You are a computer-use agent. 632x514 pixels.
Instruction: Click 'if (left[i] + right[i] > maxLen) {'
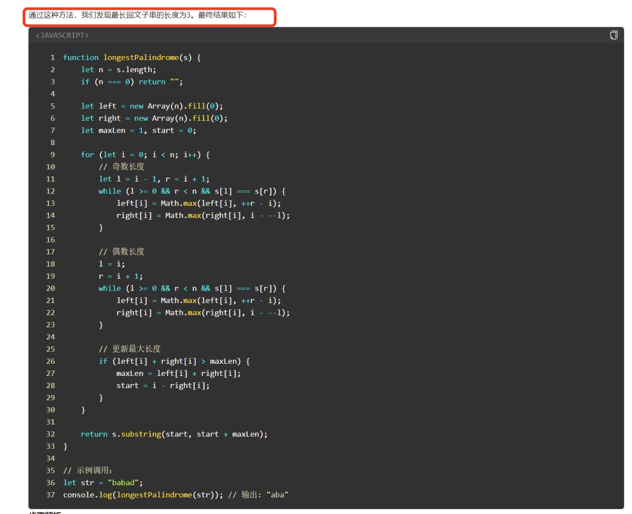pyautogui.click(x=174, y=361)
